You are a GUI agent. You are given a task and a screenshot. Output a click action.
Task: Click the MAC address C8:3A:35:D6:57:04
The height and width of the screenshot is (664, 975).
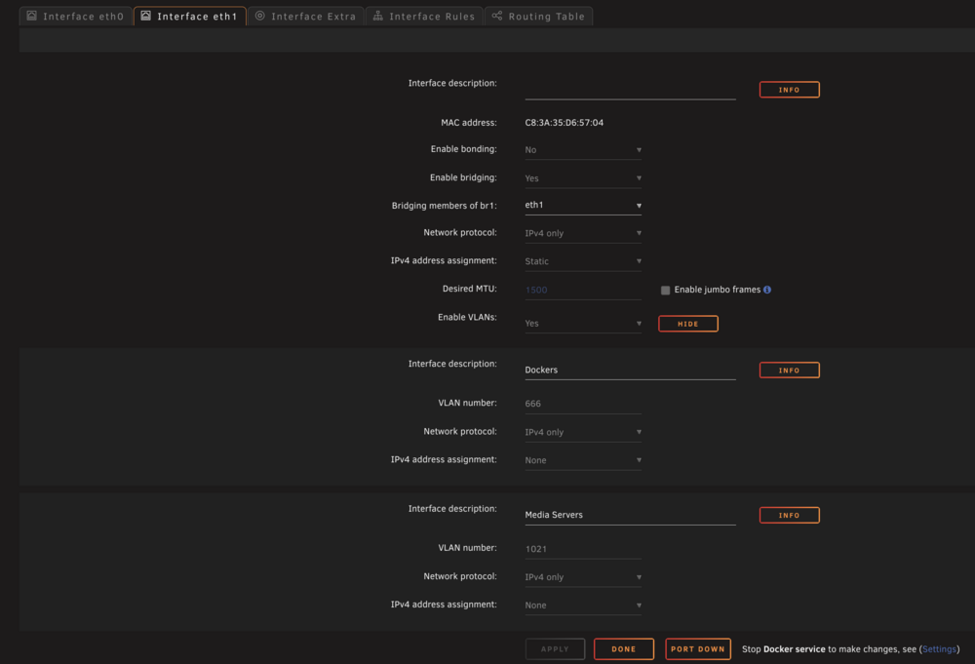coord(564,123)
